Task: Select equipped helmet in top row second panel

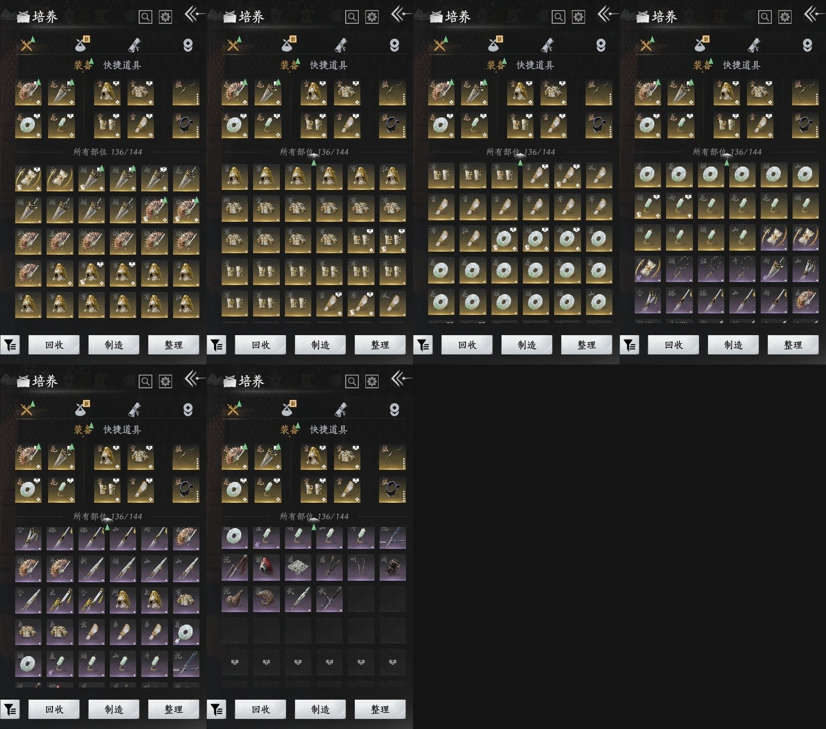Action: (314, 92)
